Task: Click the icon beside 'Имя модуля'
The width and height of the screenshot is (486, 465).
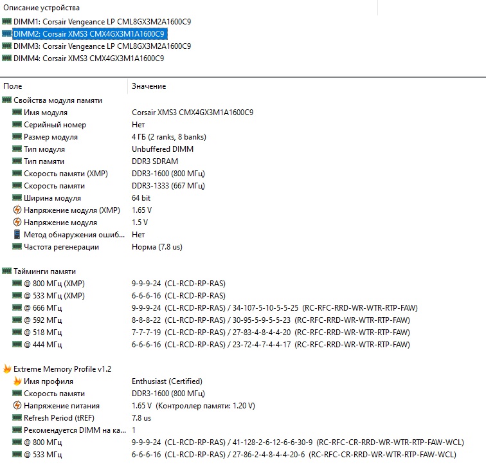Action: (x=17, y=112)
